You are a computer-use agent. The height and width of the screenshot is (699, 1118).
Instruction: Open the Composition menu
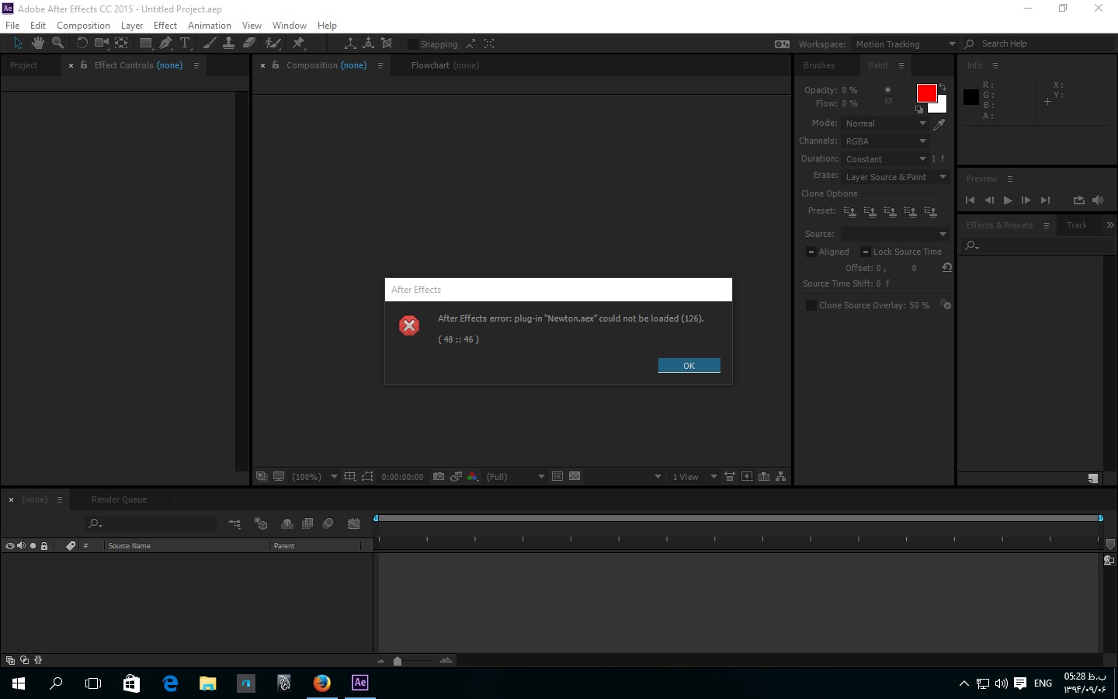(83, 25)
